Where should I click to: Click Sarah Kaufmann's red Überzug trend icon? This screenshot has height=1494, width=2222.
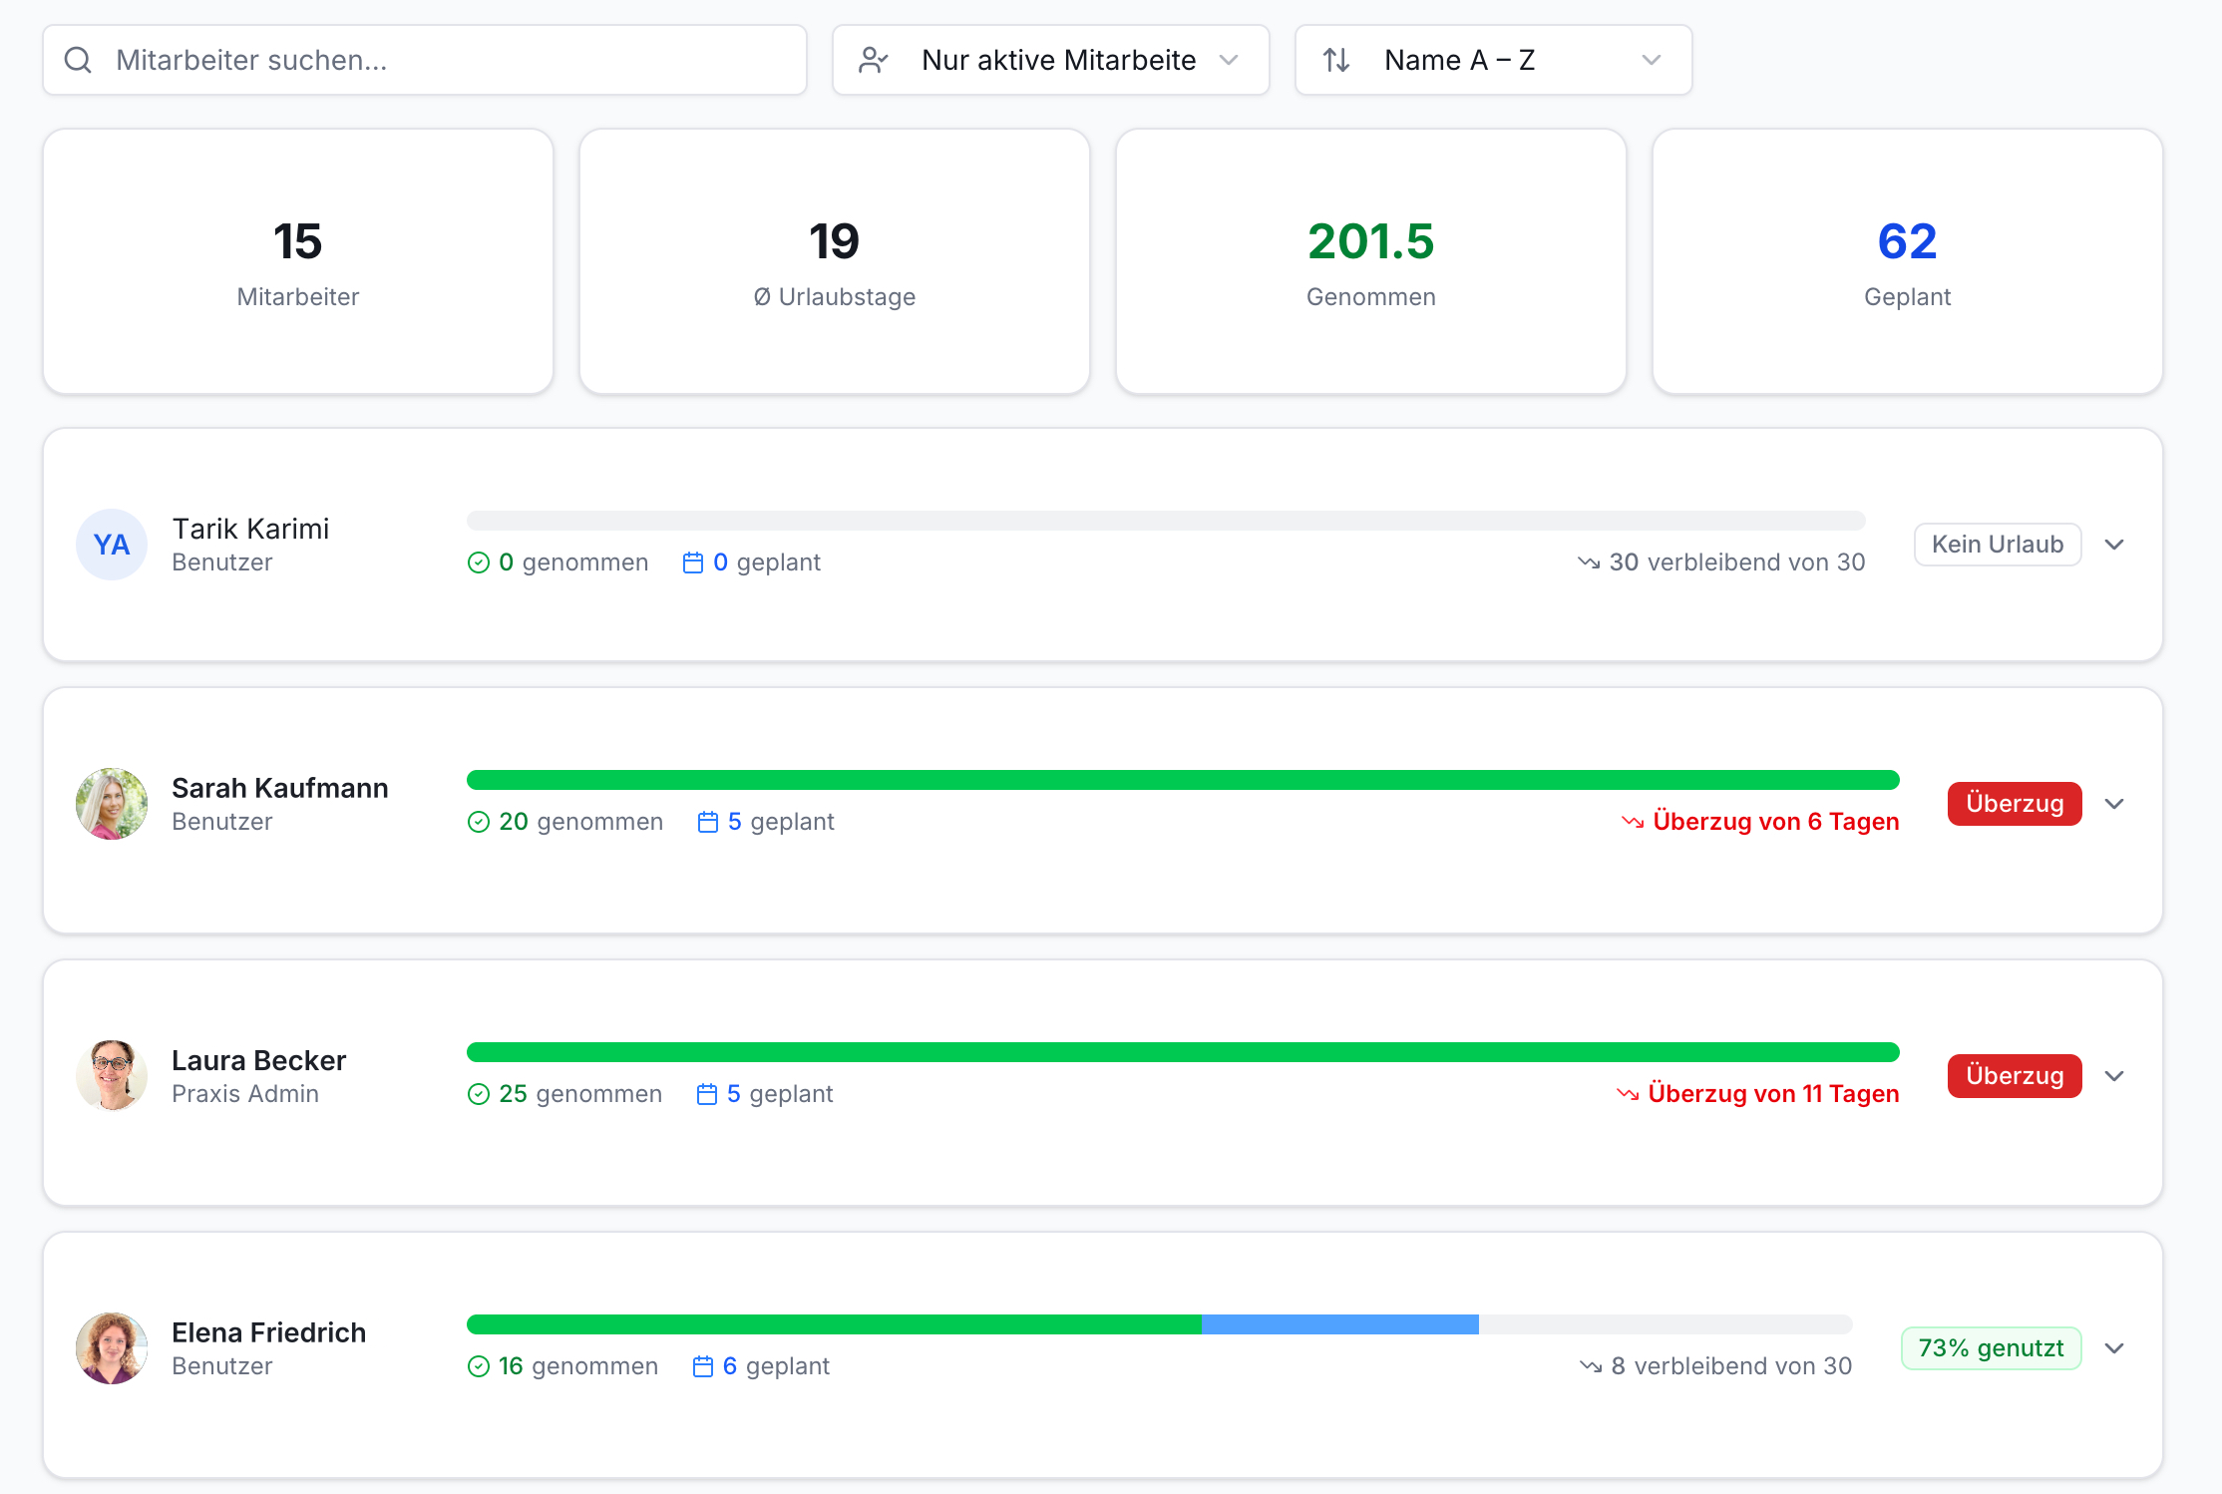click(x=1633, y=822)
